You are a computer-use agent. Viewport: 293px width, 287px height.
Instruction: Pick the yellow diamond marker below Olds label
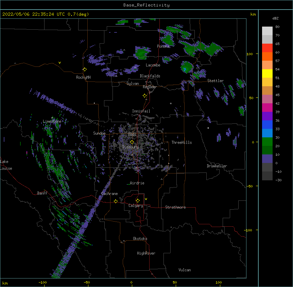132,142
